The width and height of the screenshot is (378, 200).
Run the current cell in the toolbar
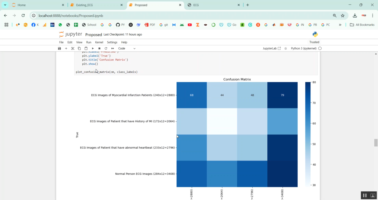pyautogui.click(x=93, y=48)
